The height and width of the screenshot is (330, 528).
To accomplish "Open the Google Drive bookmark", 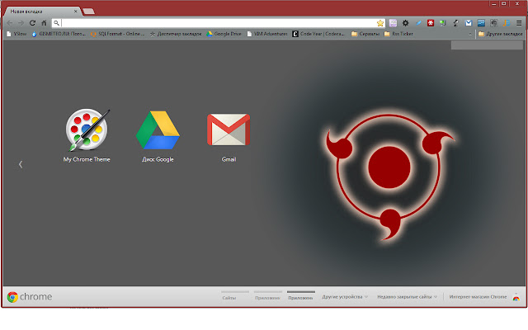I will click(224, 34).
